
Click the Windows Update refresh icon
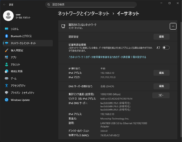tap(6, 100)
